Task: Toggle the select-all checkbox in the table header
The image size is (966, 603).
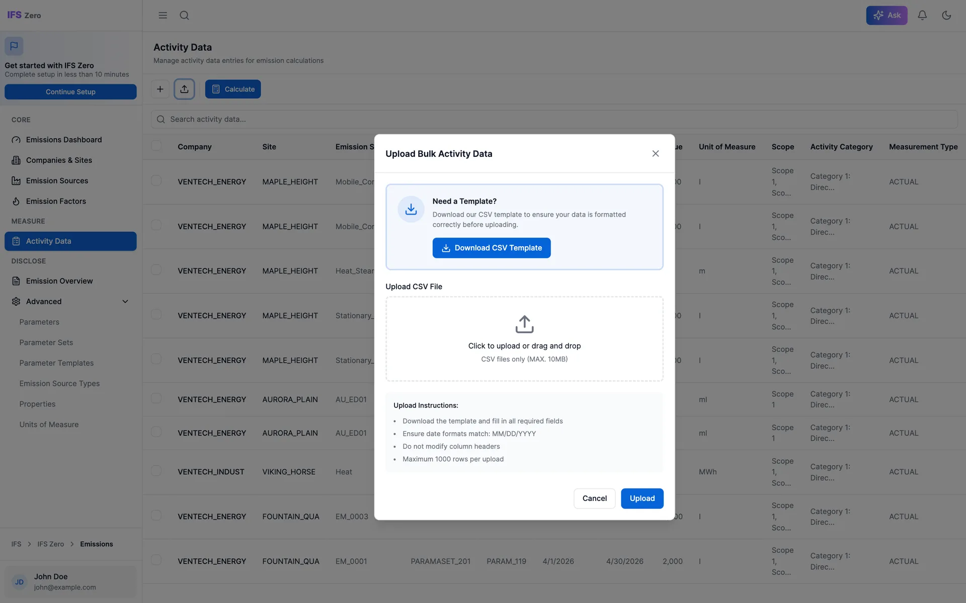Action: click(156, 145)
